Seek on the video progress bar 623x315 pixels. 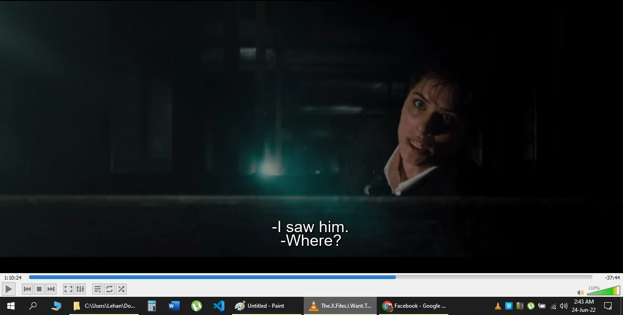311,277
